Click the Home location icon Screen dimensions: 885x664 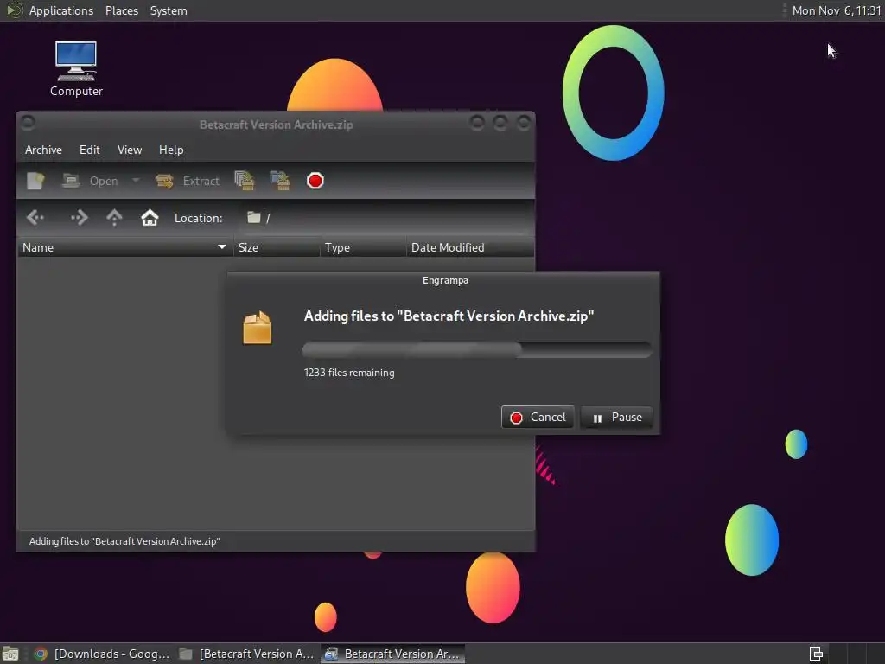(x=150, y=217)
